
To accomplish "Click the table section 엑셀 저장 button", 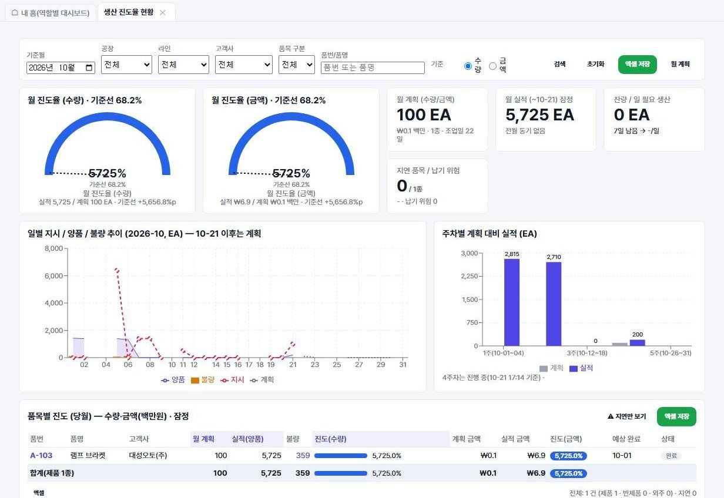I will tap(676, 416).
